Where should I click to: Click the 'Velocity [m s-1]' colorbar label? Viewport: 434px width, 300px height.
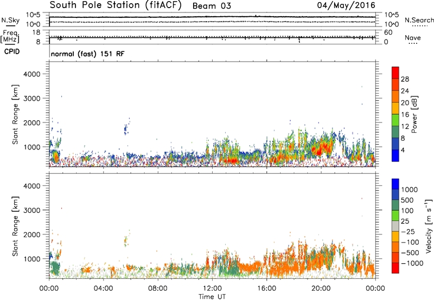[x=429, y=226]
